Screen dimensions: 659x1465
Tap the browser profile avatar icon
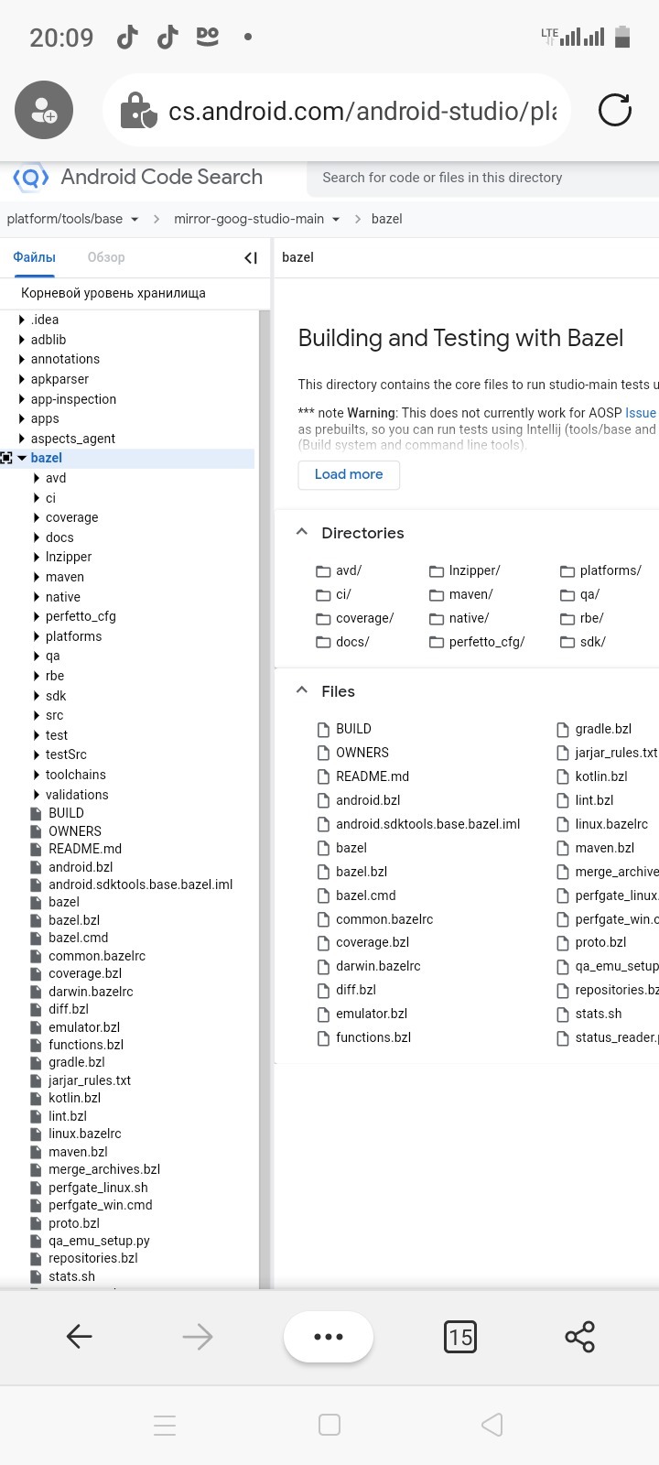tap(44, 111)
